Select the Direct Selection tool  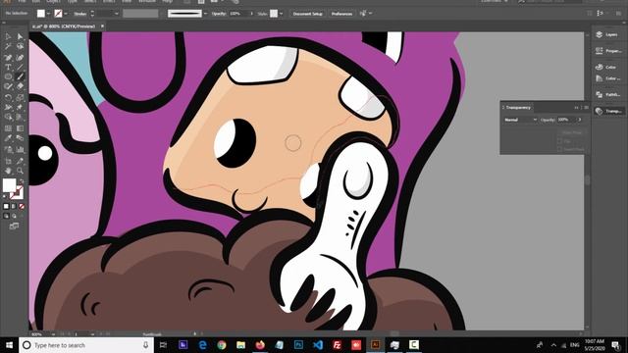20,36
